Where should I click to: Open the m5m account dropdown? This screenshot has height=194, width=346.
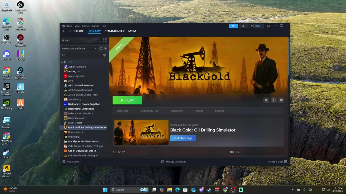point(259,26)
